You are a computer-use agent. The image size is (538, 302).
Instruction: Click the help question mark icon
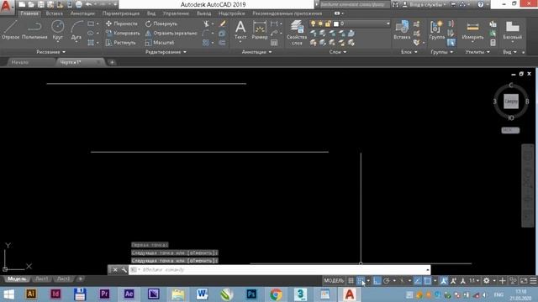pos(480,4)
